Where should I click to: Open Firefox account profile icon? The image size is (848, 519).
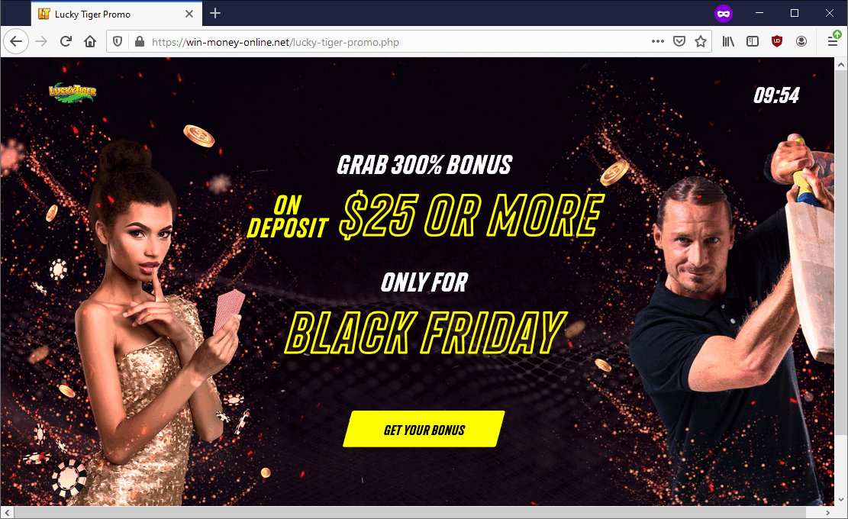tap(801, 42)
